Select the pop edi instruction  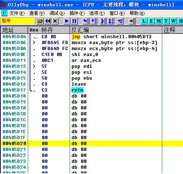[82, 66]
